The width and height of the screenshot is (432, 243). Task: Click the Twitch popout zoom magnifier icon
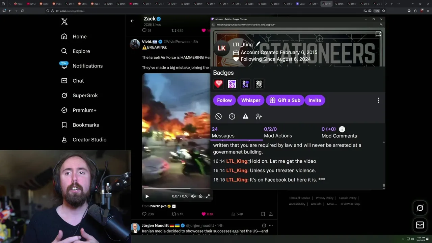381,25
